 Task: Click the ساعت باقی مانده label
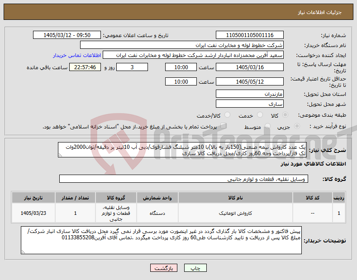coord(47,67)
